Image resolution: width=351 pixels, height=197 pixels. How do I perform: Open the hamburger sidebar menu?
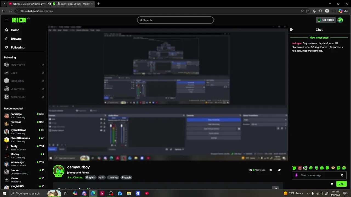pyautogui.click(x=7, y=20)
